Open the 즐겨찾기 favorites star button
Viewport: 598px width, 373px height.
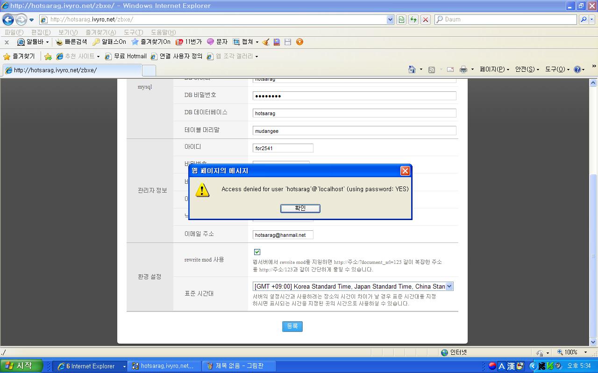19,56
